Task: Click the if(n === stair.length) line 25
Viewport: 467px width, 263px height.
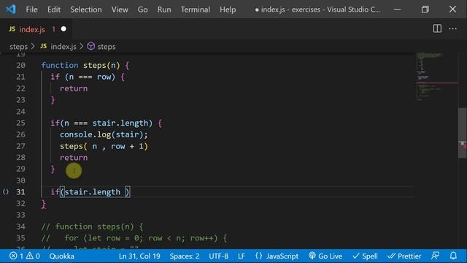Action: tap(106, 123)
